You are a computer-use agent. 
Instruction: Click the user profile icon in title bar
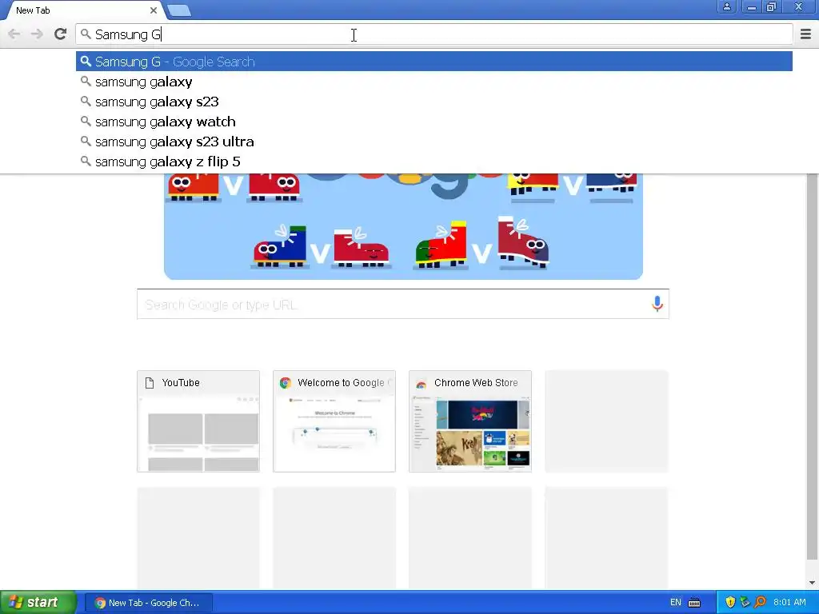point(726,6)
